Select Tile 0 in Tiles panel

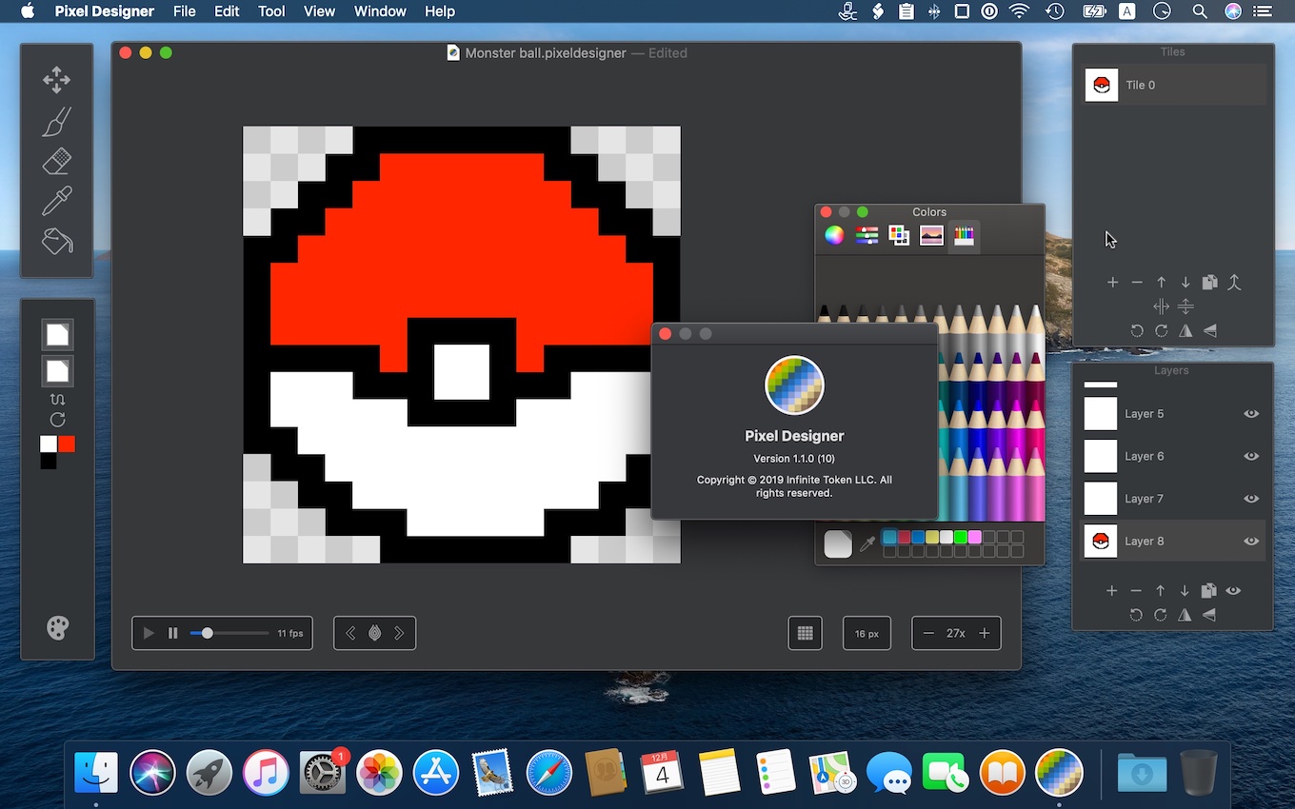click(x=1173, y=85)
